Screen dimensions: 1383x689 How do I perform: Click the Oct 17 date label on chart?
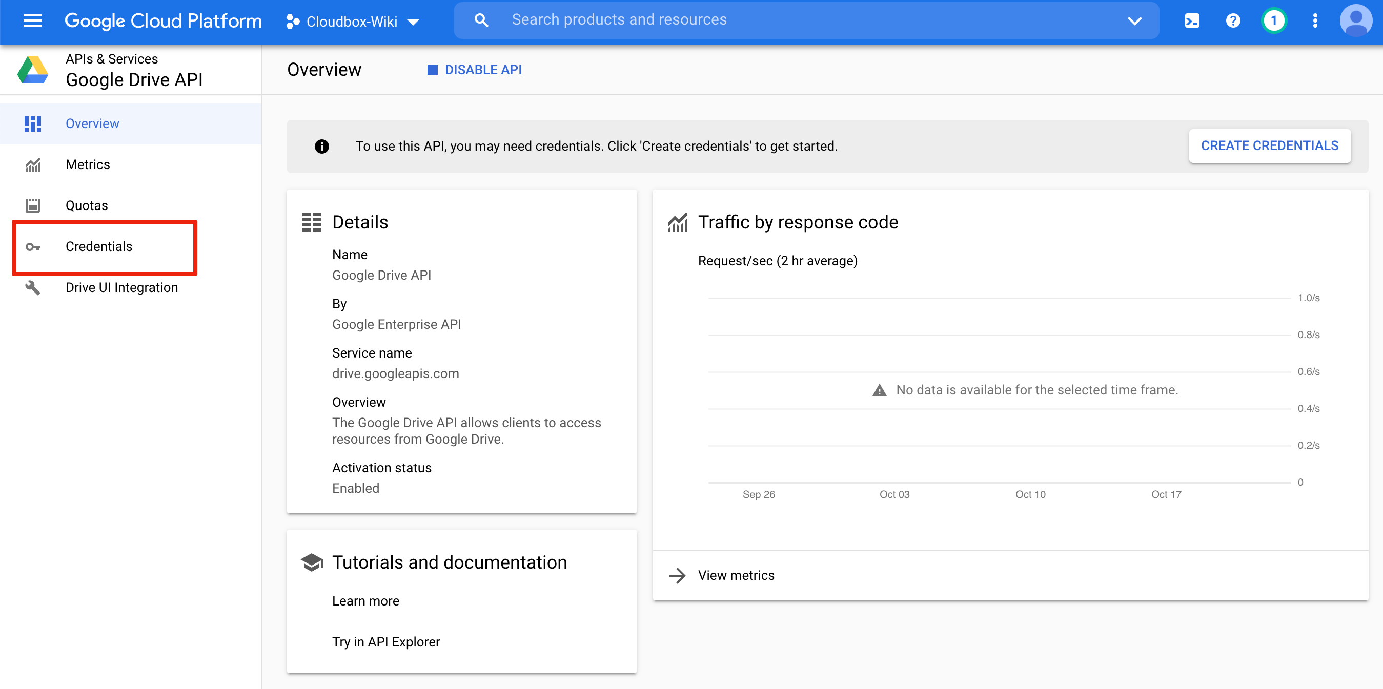(1166, 495)
